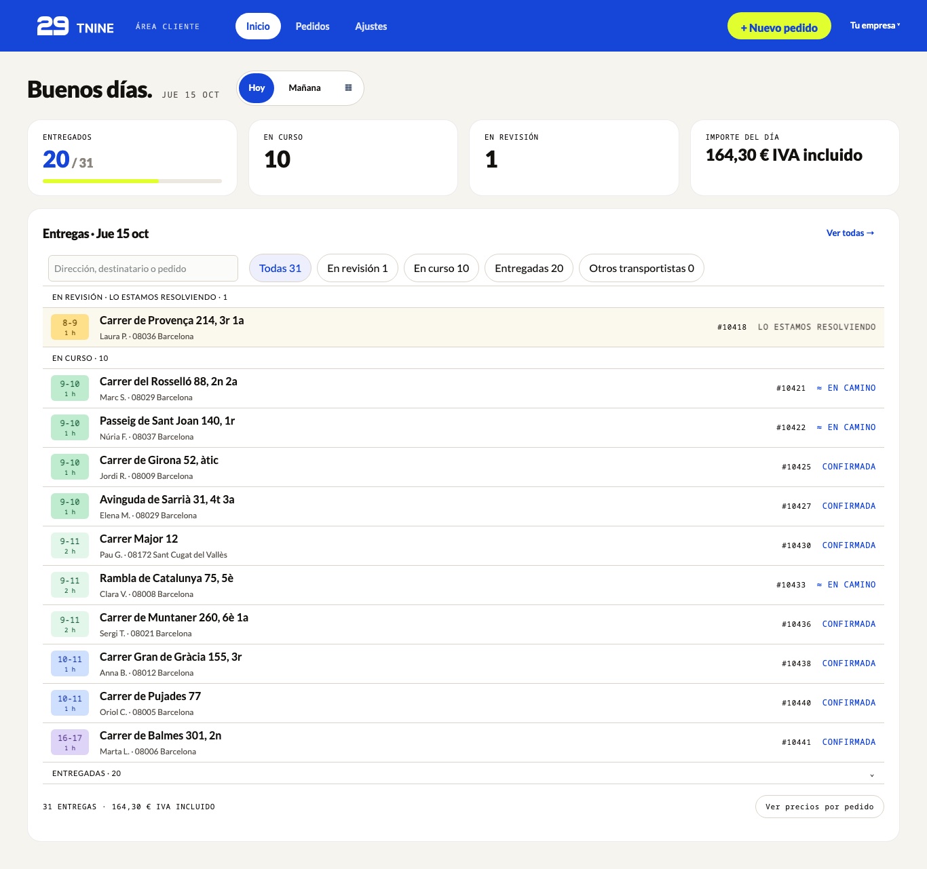Screen dimensions: 927x869
Task: Click the 29 TNINE logo
Action: tap(75, 26)
